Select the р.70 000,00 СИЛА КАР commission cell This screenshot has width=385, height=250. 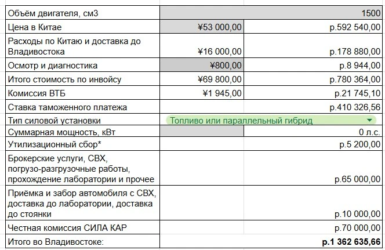271,227
